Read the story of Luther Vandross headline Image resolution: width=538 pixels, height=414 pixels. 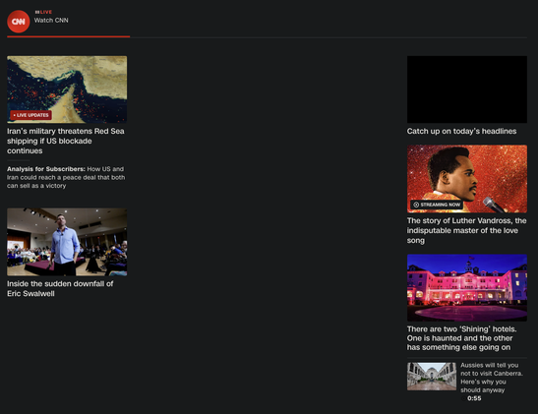click(466, 230)
